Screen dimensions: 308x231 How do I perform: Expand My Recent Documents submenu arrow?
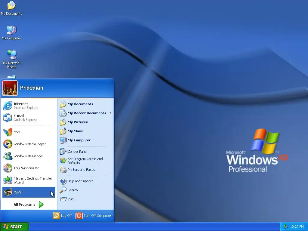(x=110, y=113)
